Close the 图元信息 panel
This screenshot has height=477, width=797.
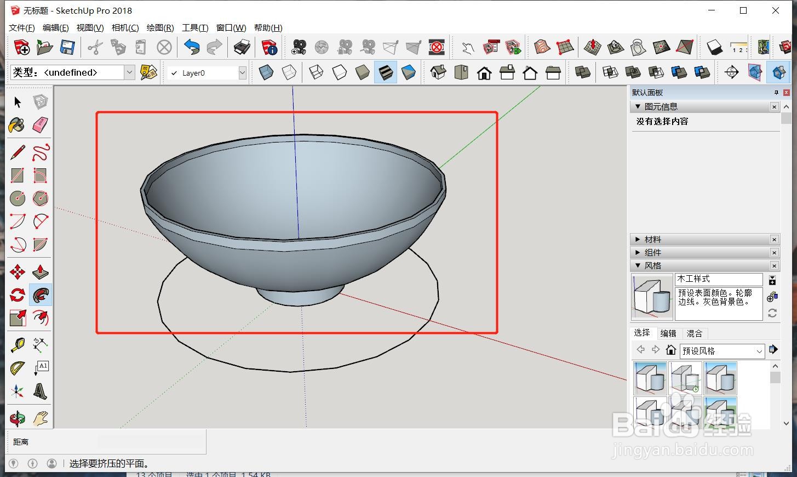pyautogui.click(x=774, y=107)
